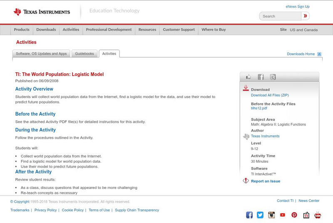Click the During the Activity heading
The height and width of the screenshot is (223, 333).
click(x=35, y=130)
